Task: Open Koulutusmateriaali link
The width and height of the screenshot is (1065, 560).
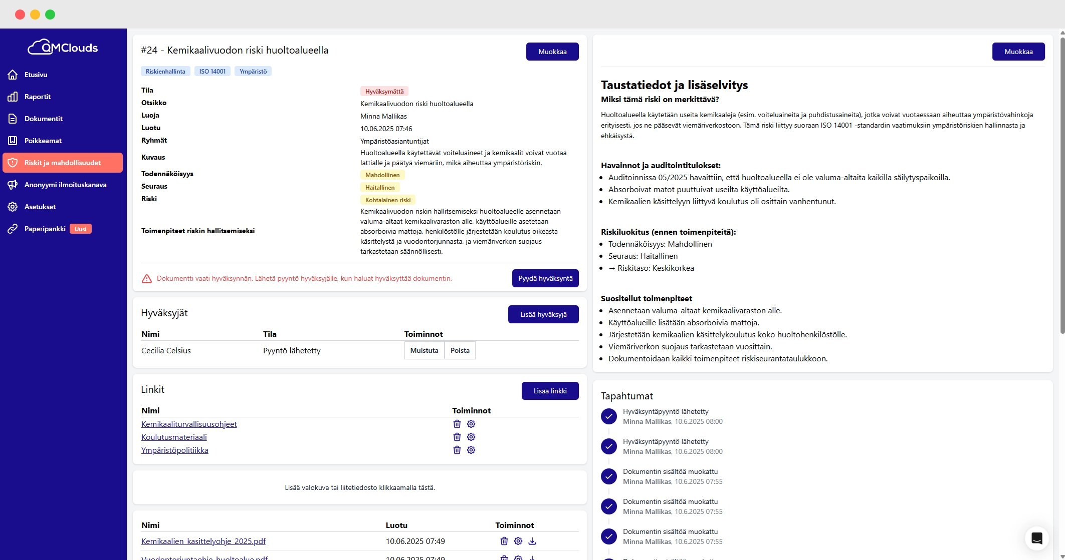Action: tap(174, 437)
